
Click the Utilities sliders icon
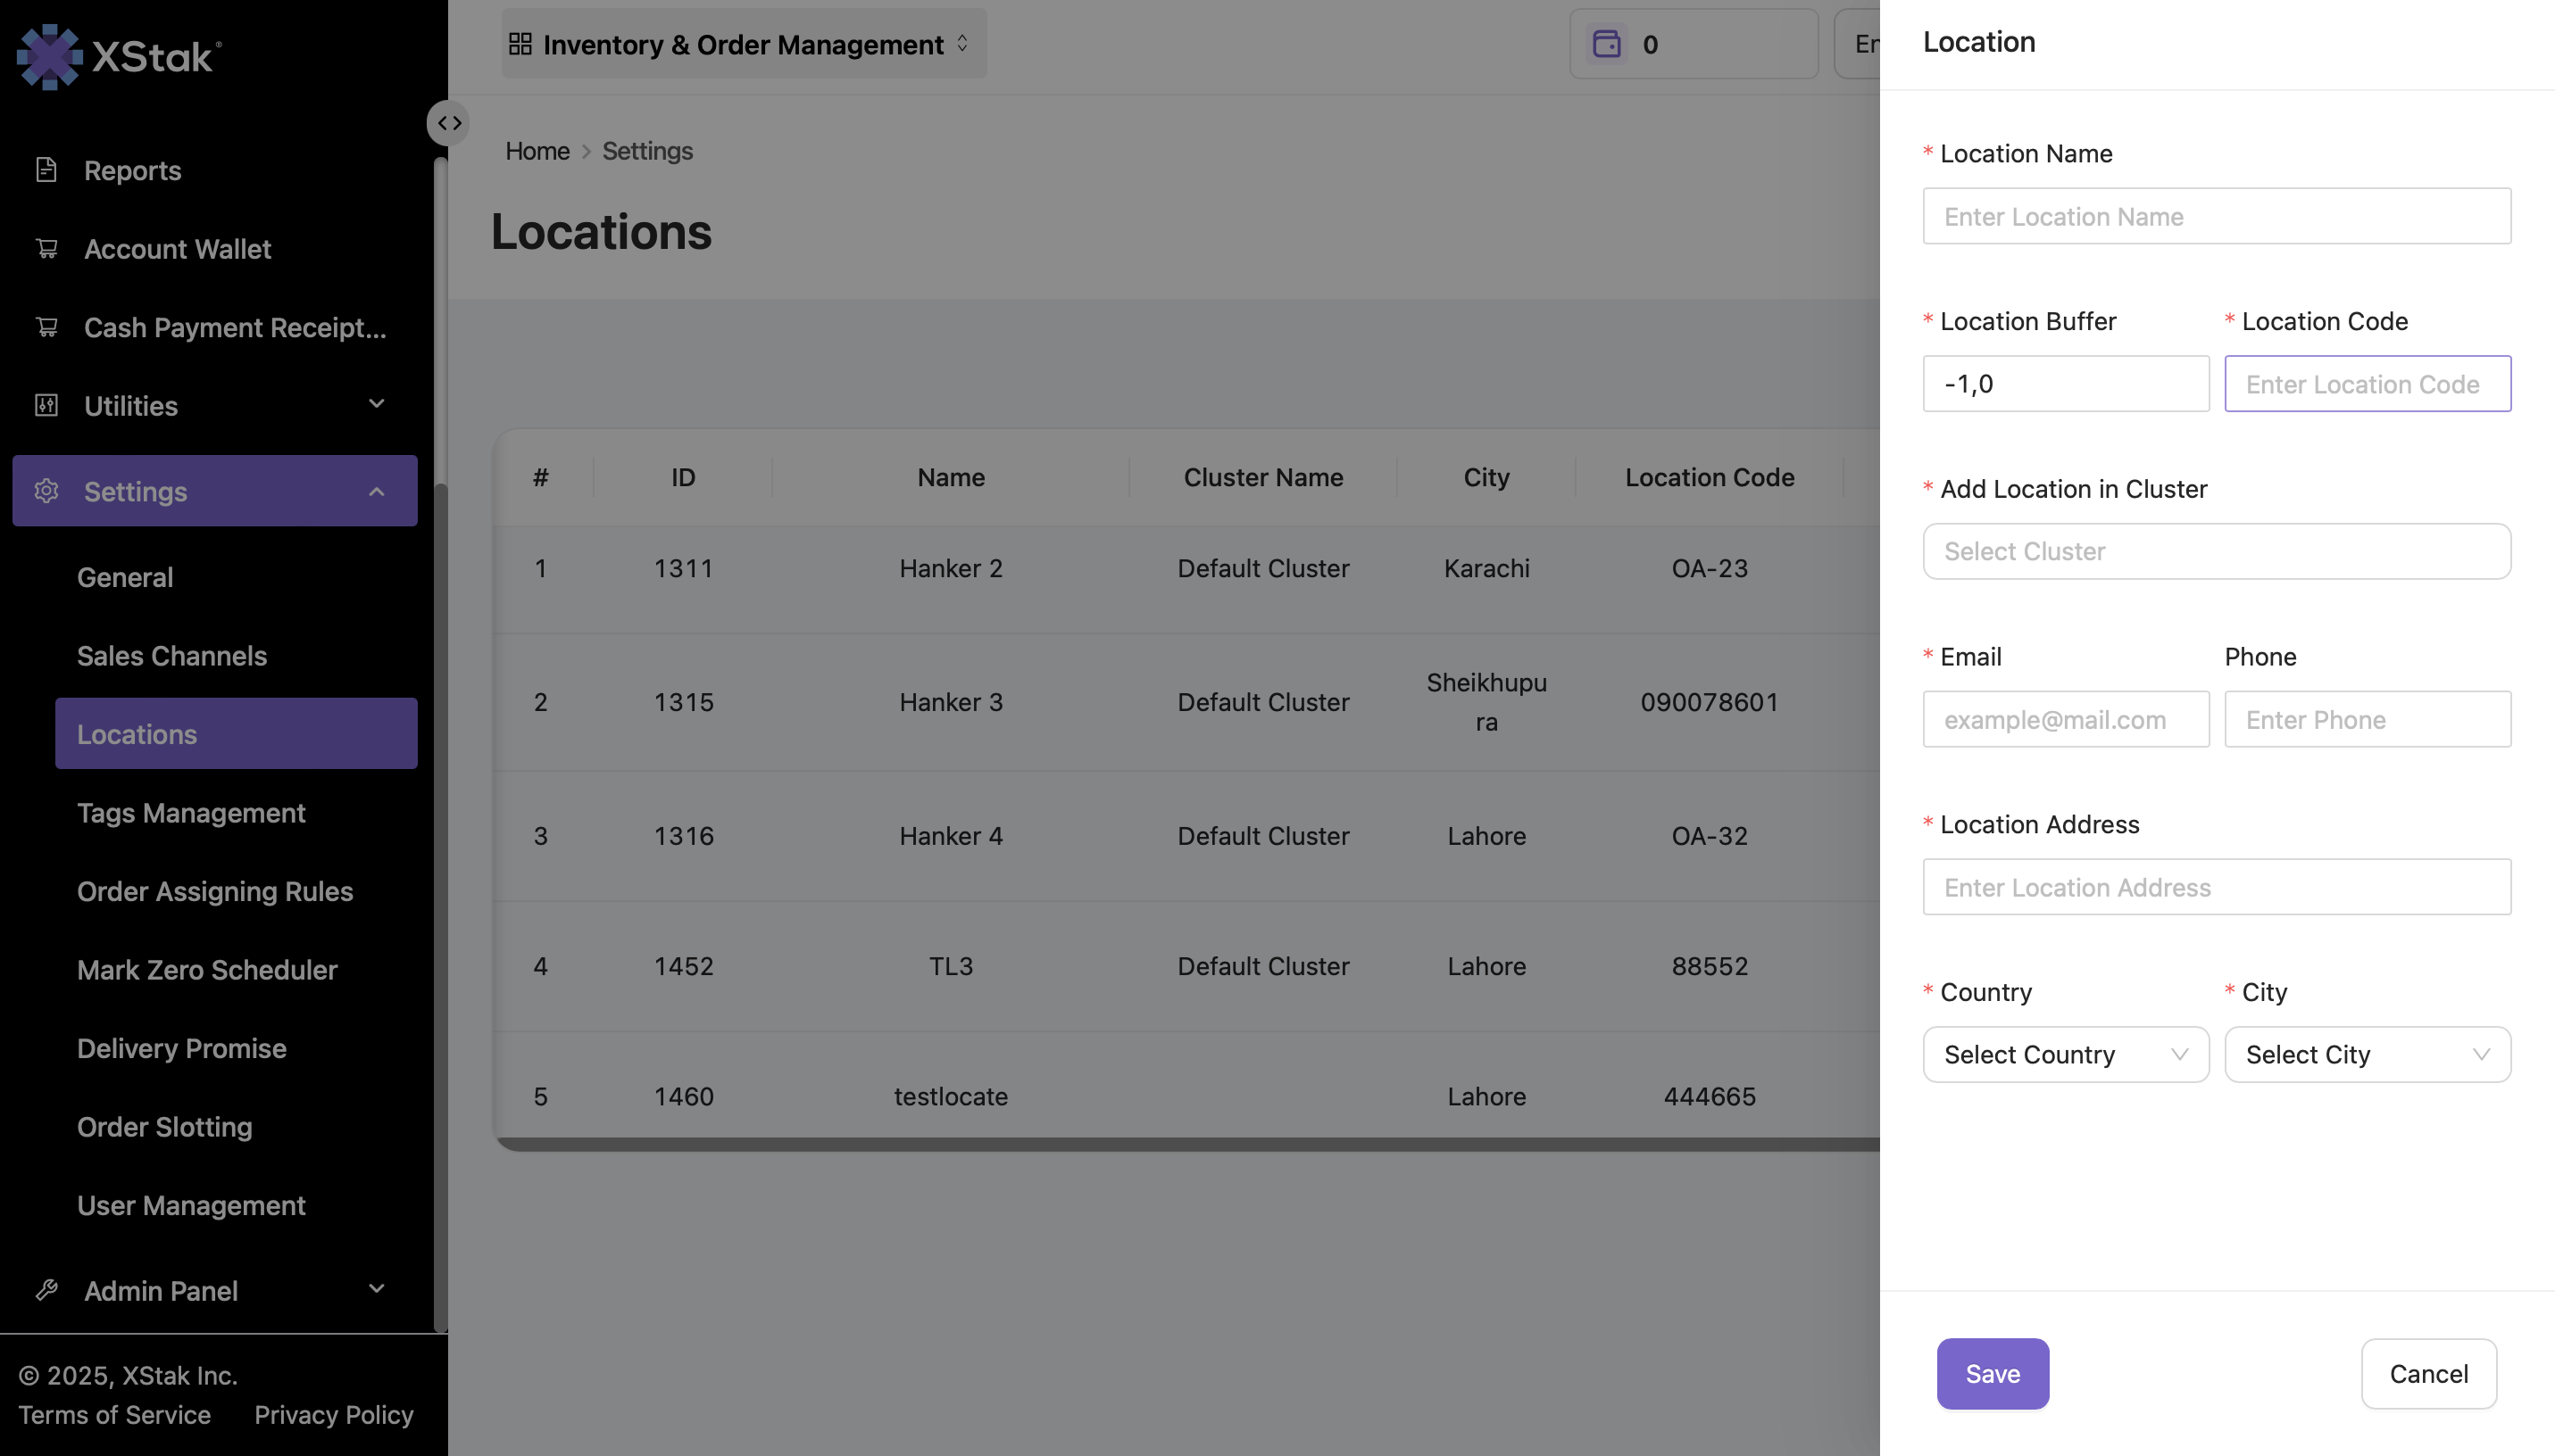pos(46,405)
